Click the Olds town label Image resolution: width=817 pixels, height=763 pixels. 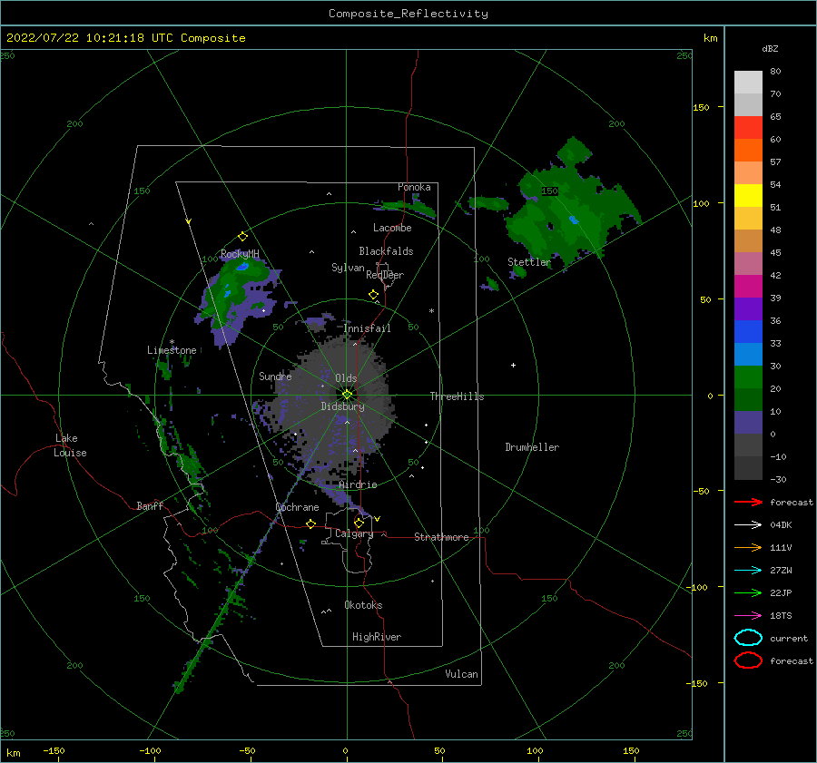coord(346,378)
